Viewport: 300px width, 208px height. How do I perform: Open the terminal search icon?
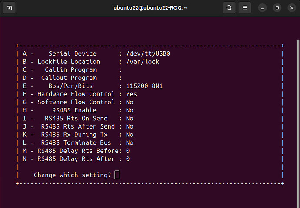(229, 8)
